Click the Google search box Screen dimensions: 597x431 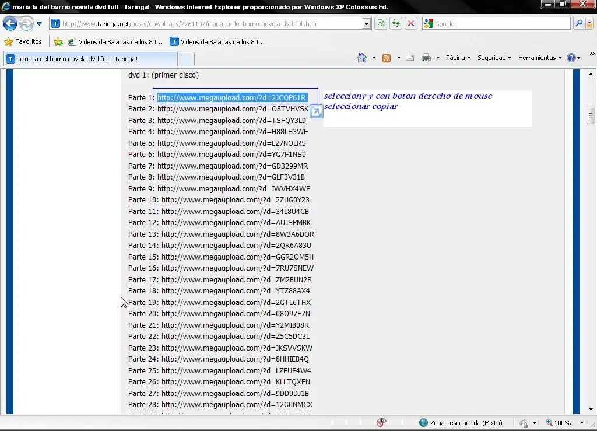click(496, 23)
